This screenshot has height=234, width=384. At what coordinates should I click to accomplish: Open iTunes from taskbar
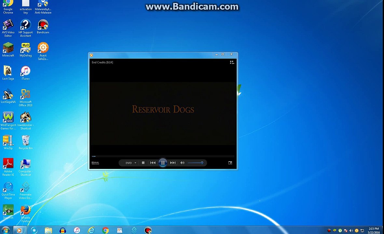77,230
